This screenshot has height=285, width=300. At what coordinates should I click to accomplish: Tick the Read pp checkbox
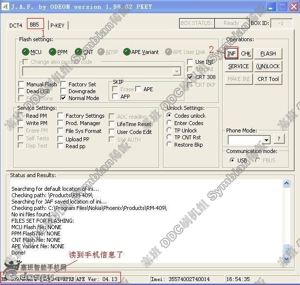pyautogui.click(x=60, y=146)
